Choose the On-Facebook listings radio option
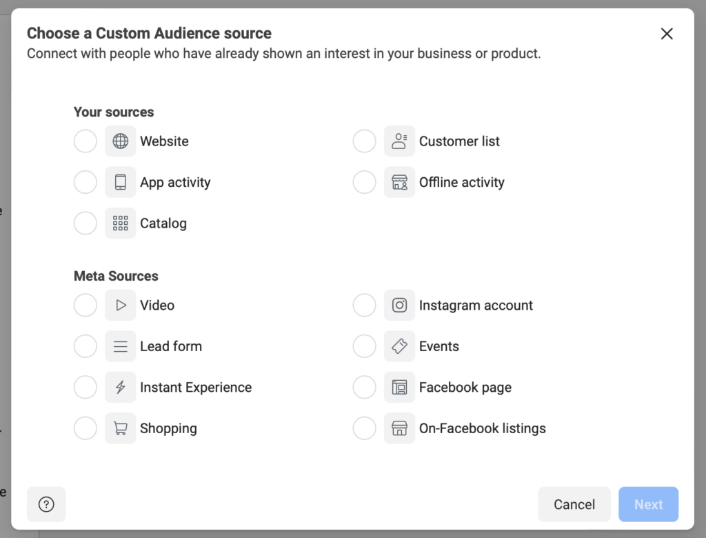The width and height of the screenshot is (706, 538). point(365,428)
